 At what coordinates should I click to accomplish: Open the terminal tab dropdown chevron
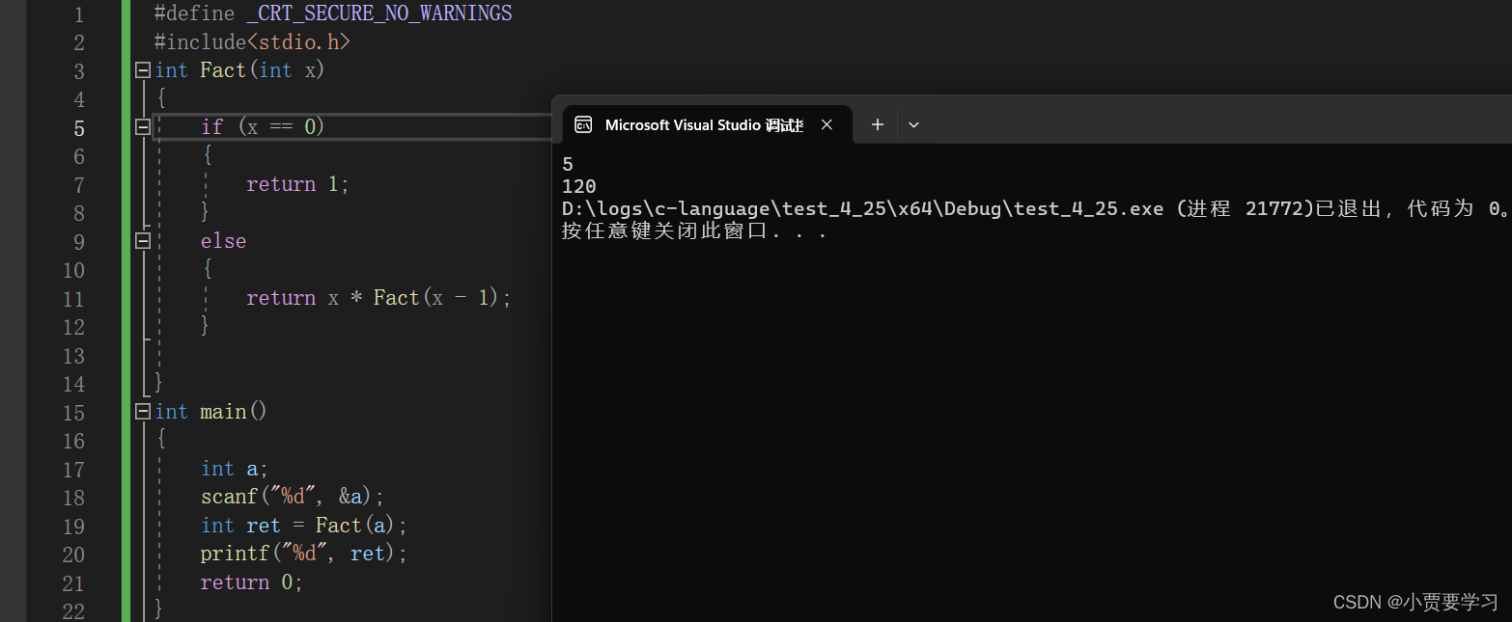[913, 124]
